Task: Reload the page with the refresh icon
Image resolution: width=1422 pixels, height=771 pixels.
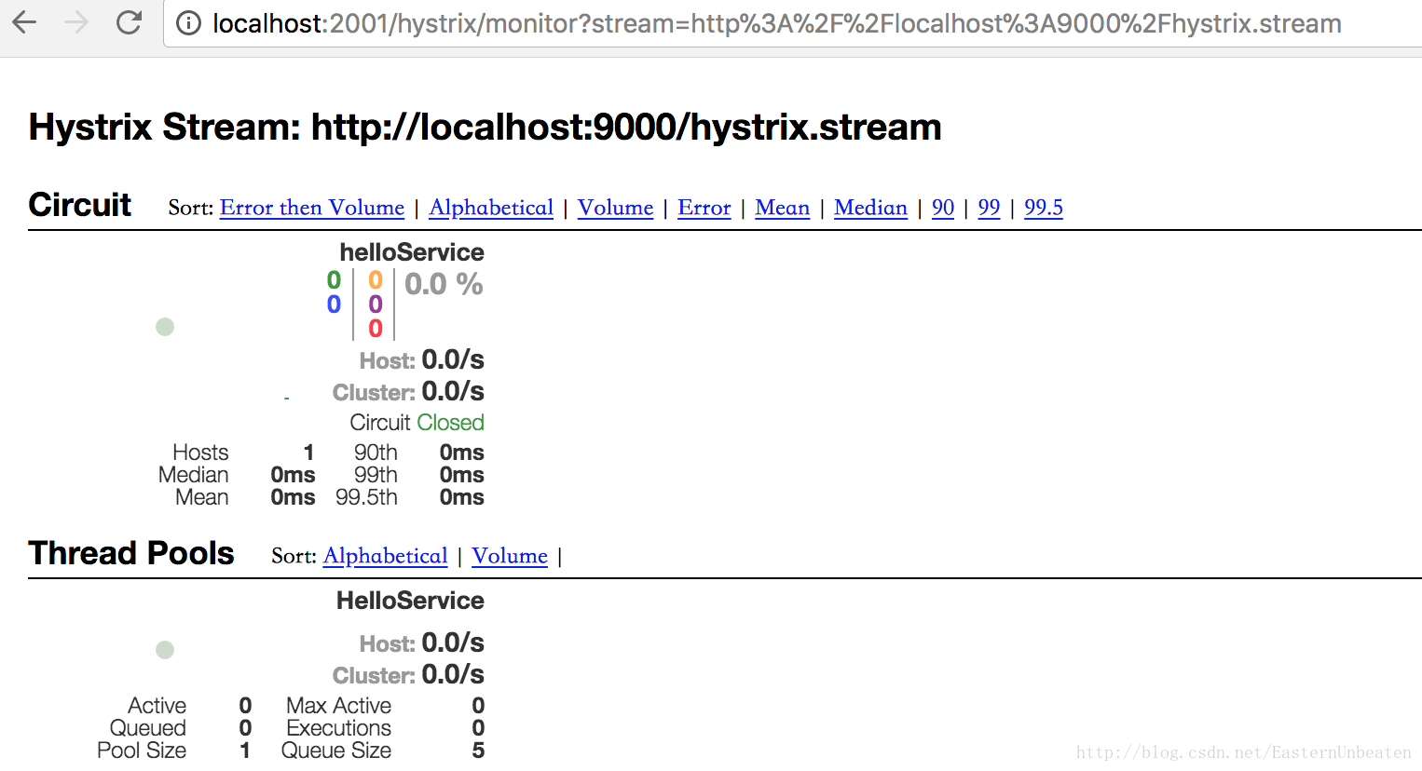Action: click(x=129, y=22)
